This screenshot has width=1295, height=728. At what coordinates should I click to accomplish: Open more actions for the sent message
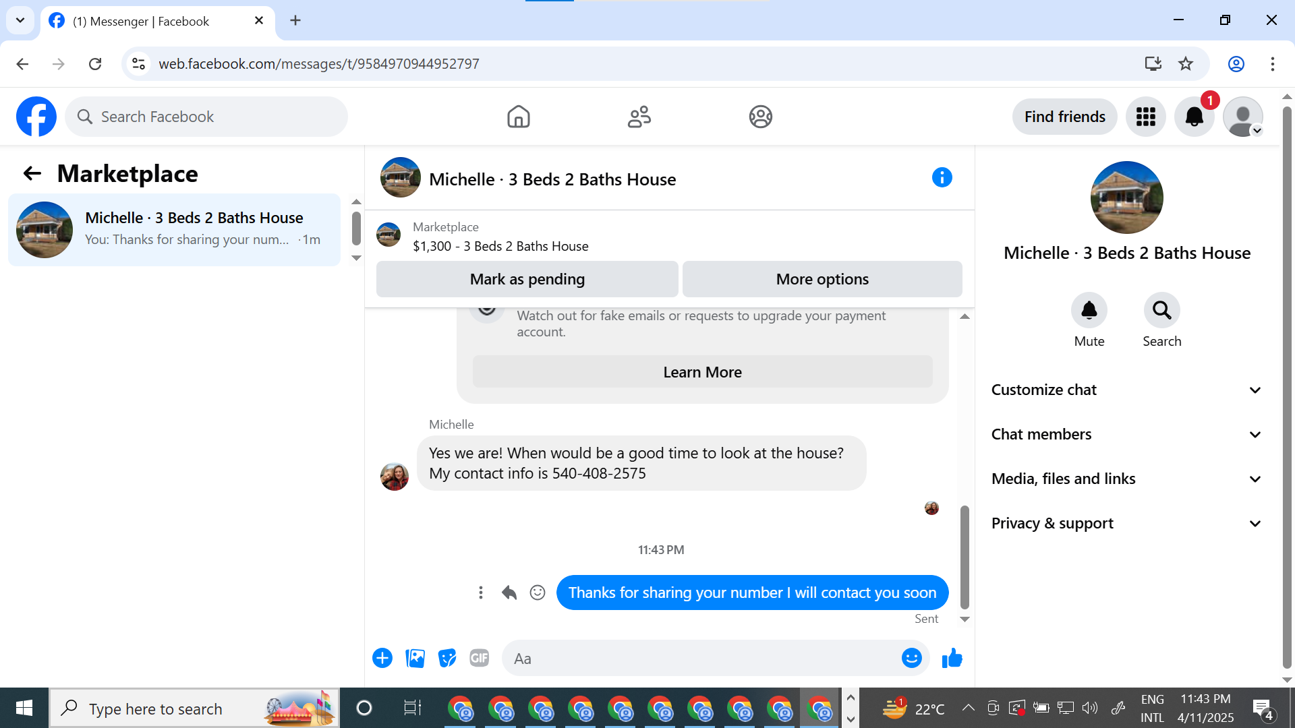tap(480, 593)
